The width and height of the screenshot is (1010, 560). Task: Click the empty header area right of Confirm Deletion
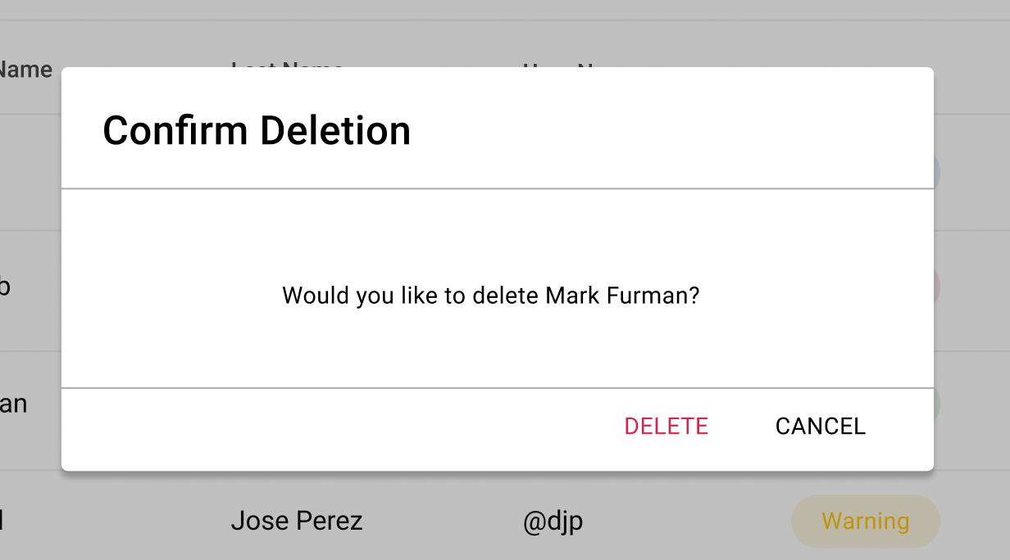click(x=672, y=129)
